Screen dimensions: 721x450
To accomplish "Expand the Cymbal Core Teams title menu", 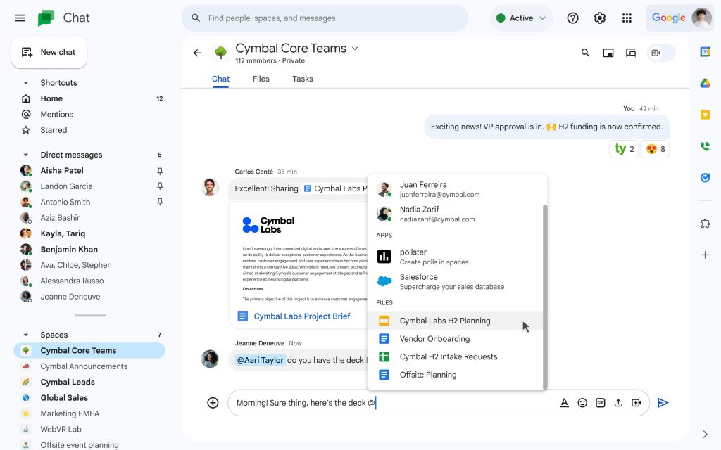I will pyautogui.click(x=355, y=49).
